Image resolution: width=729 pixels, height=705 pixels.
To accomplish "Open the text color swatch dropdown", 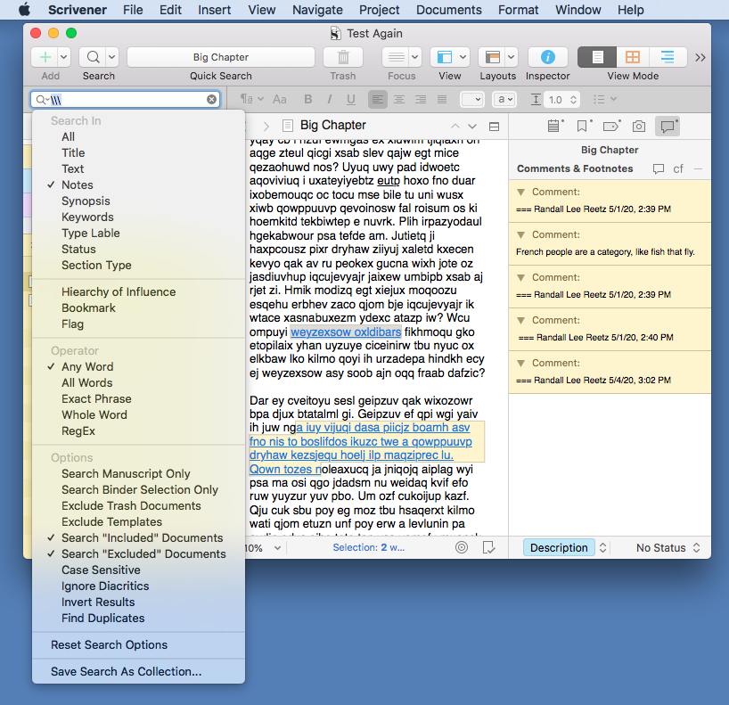I will pos(472,99).
